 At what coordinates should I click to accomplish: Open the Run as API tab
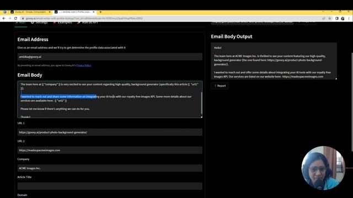click(87, 23)
